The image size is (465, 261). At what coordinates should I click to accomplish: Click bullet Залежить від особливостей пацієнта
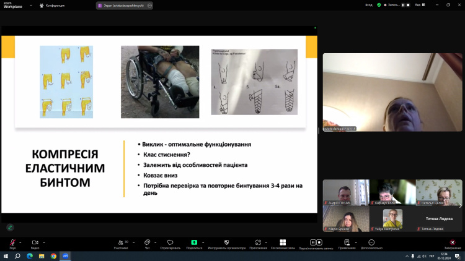pyautogui.click(x=195, y=165)
